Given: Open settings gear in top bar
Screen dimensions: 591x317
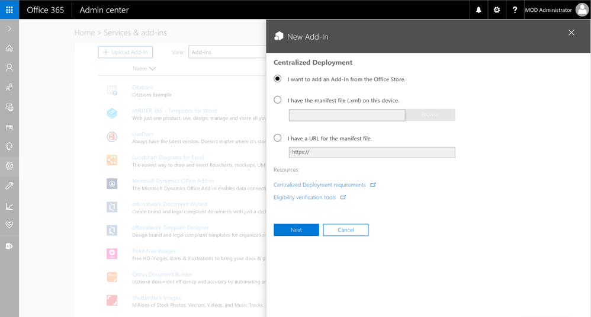Looking at the screenshot, I should pyautogui.click(x=497, y=10).
